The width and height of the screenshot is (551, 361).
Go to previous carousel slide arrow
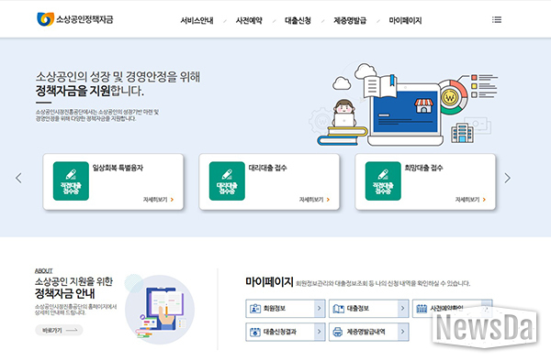pyautogui.click(x=18, y=178)
